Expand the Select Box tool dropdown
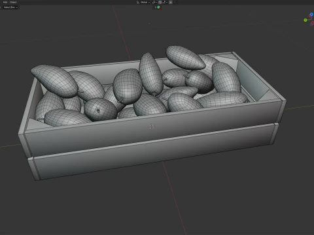The image size is (314, 235). coord(10,7)
